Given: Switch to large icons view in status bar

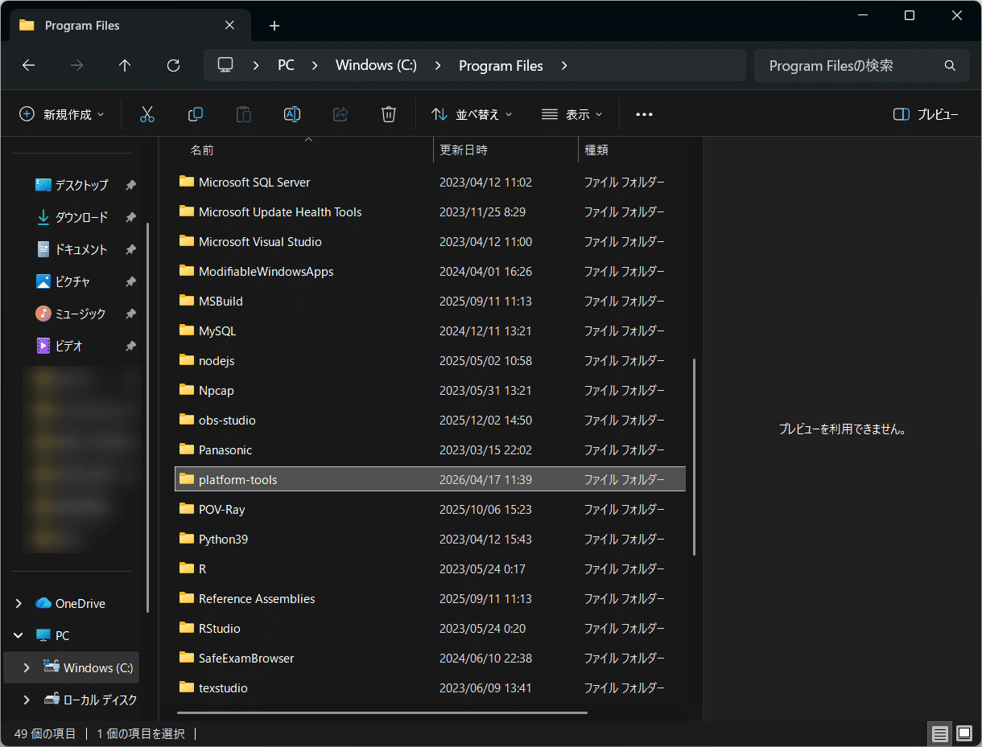Looking at the screenshot, I should [964, 733].
